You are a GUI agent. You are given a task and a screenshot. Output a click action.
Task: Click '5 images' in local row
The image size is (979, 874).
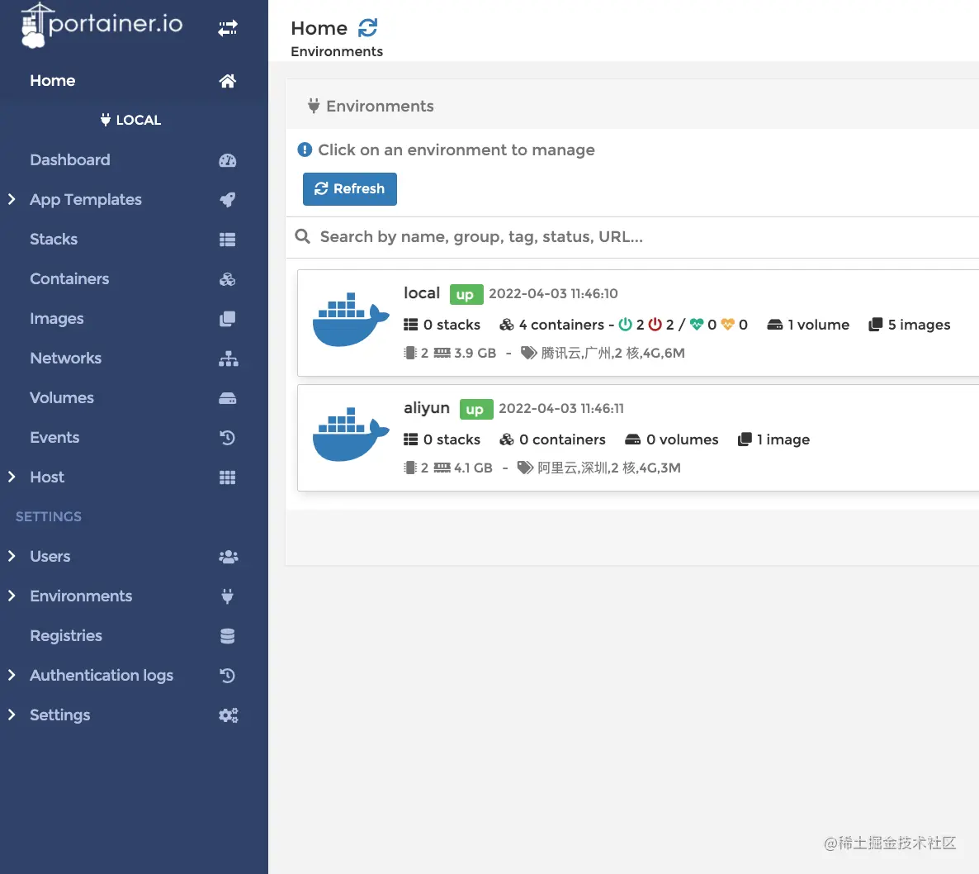tap(919, 325)
